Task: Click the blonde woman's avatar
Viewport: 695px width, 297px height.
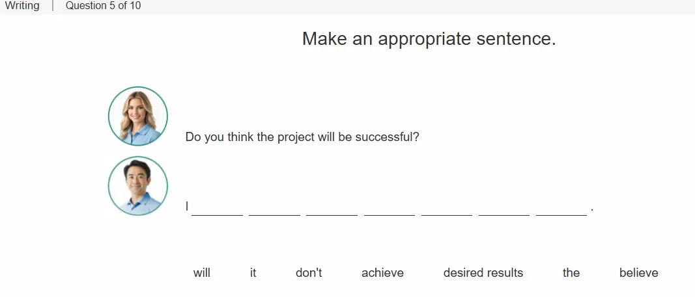Action: click(138, 116)
